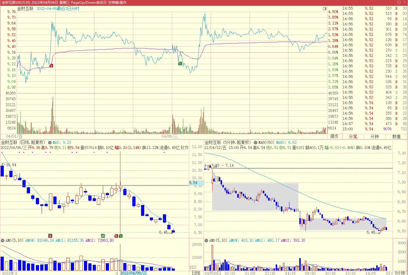The width and height of the screenshot is (408, 275).
Task: Click the 流通6.49亿 value in daily chart header
Action: click(169, 148)
